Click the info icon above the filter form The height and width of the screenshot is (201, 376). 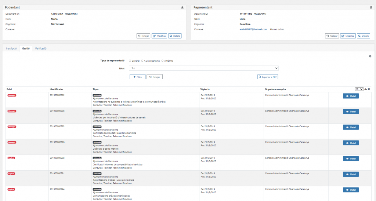click(x=370, y=56)
